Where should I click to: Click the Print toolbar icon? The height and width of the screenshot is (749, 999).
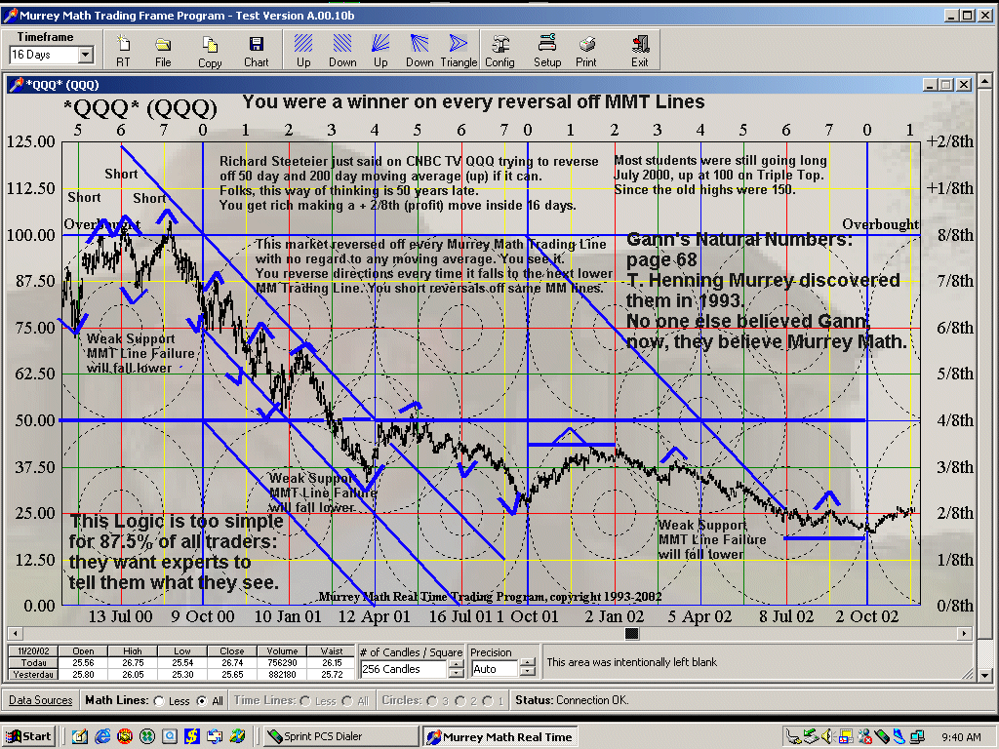586,50
